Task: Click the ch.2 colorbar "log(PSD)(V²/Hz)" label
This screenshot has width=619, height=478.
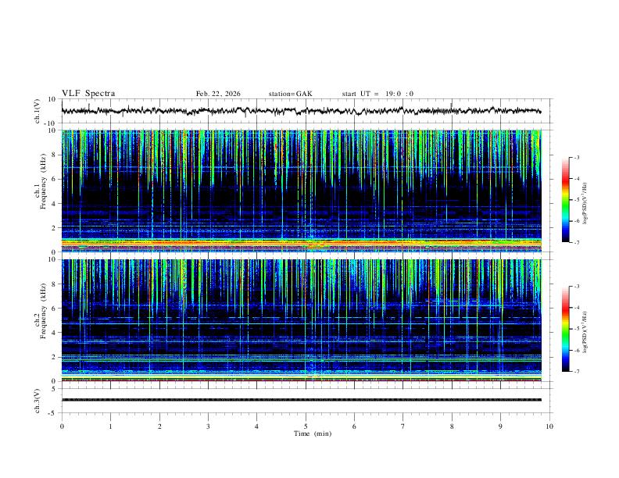Action: tap(585, 333)
